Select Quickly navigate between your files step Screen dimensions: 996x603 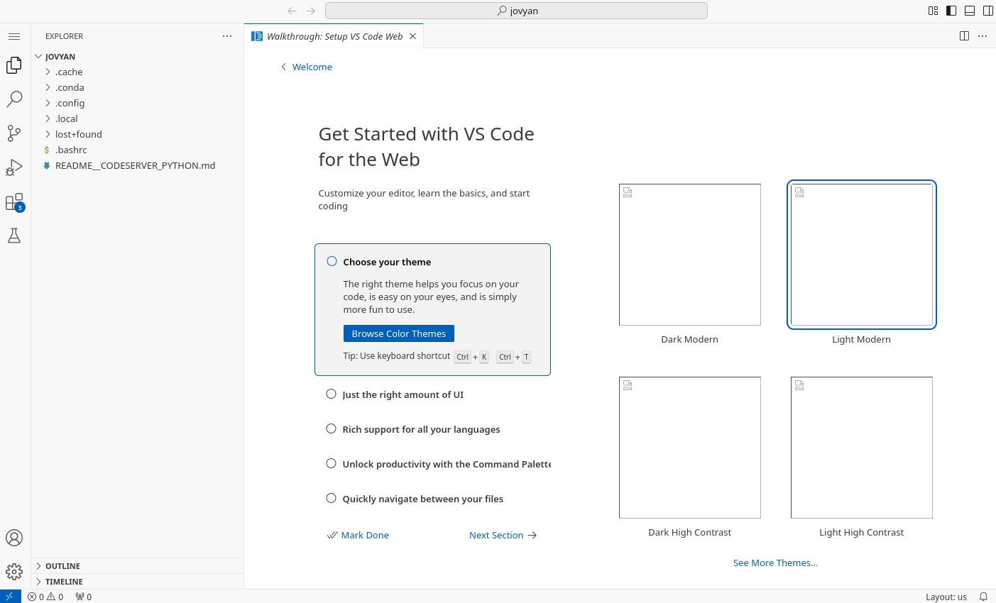(432, 499)
